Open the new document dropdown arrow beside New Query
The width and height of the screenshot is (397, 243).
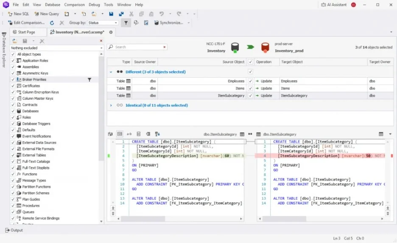pyautogui.click(x=75, y=14)
